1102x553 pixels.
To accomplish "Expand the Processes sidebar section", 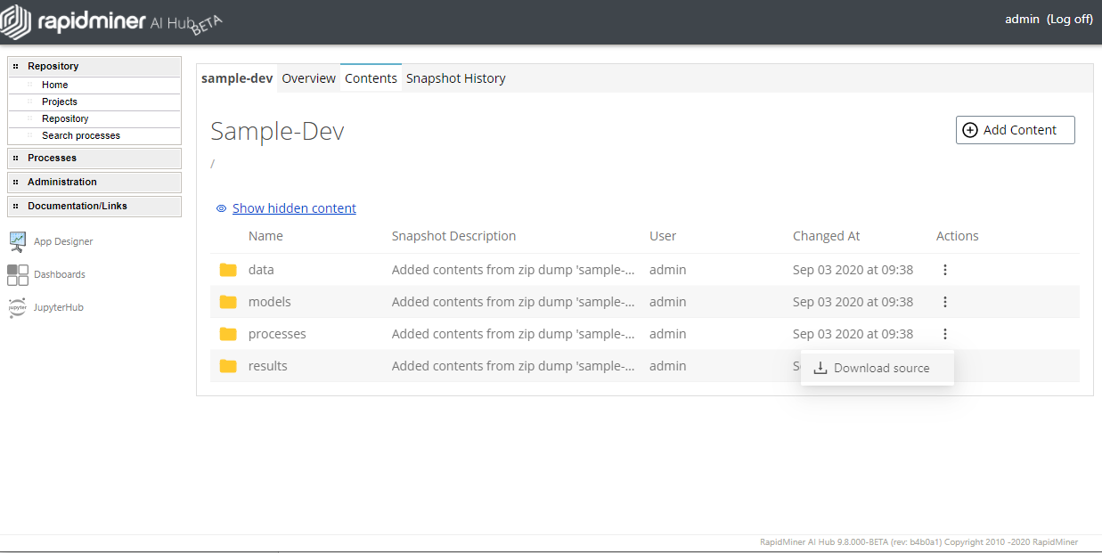I will coord(94,158).
